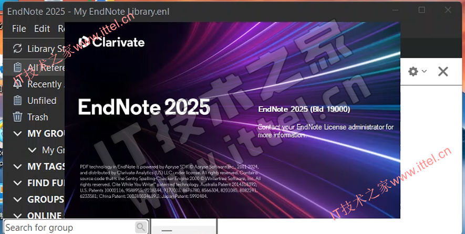Open the Edit menu
The height and width of the screenshot is (234, 465).
click(x=42, y=28)
